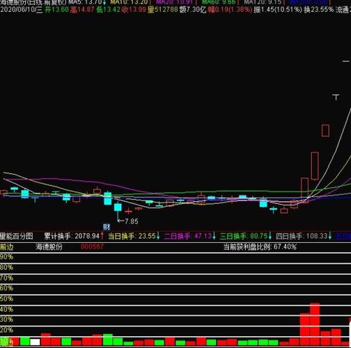Click the 量能百分图 indicator name
This screenshot has width=351, height=348.
[x=17, y=236]
